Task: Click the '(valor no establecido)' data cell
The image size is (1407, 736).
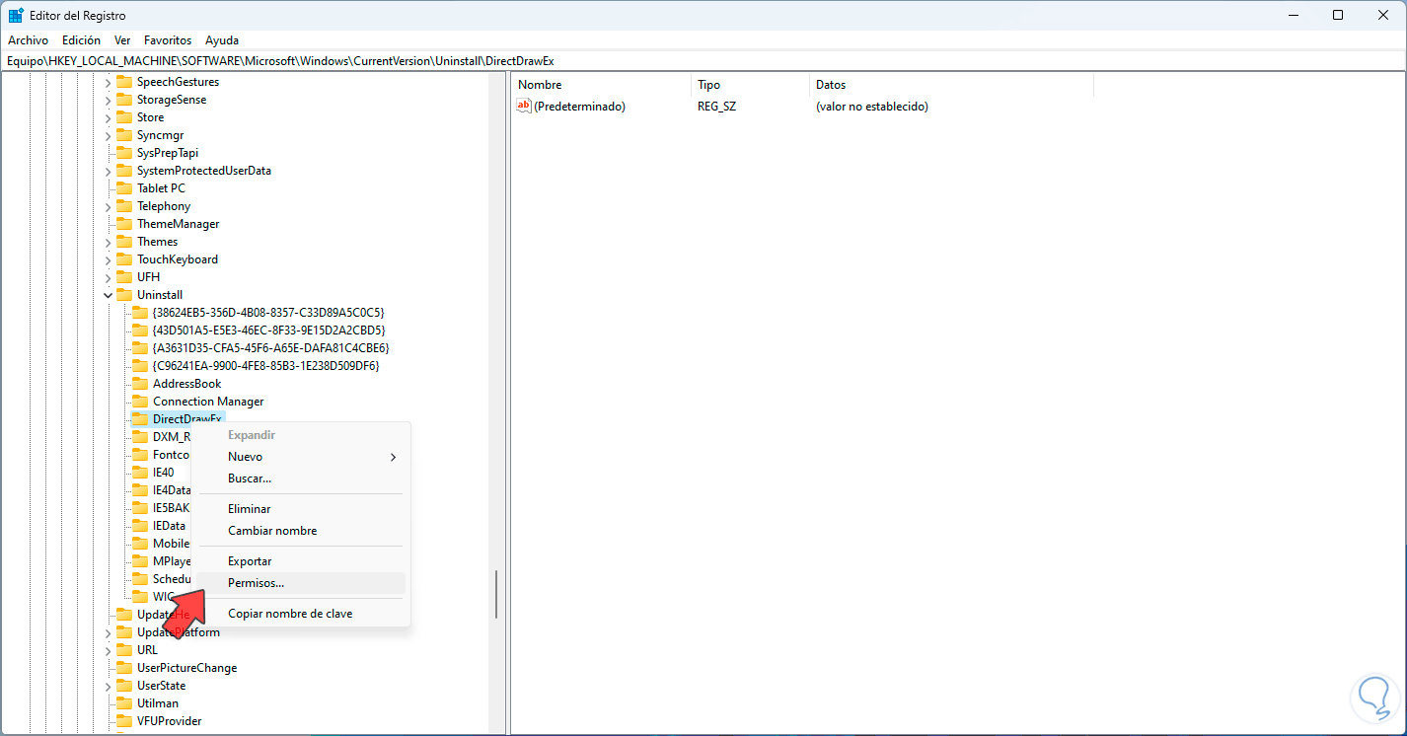Action: [x=872, y=107]
